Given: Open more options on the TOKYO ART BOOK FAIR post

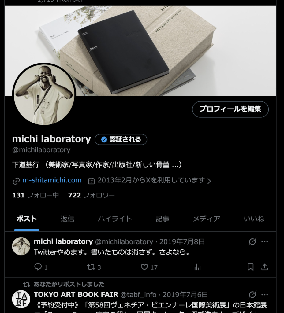Looking at the screenshot, I should [265, 294].
